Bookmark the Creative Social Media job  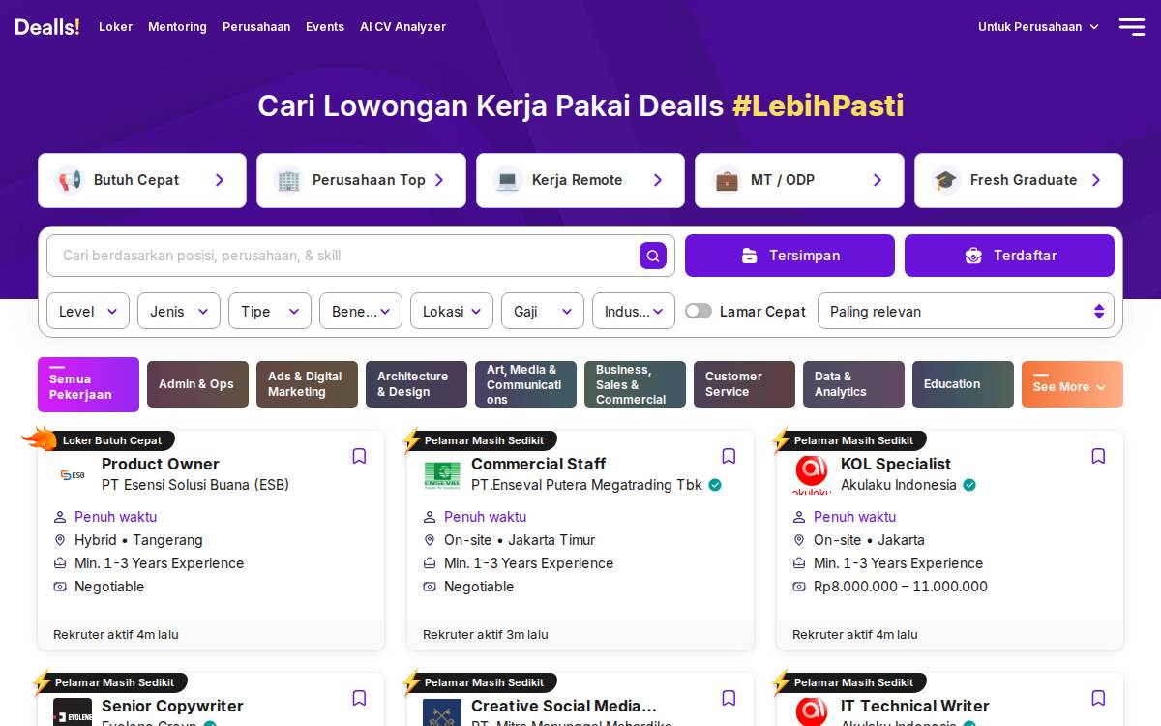(729, 698)
